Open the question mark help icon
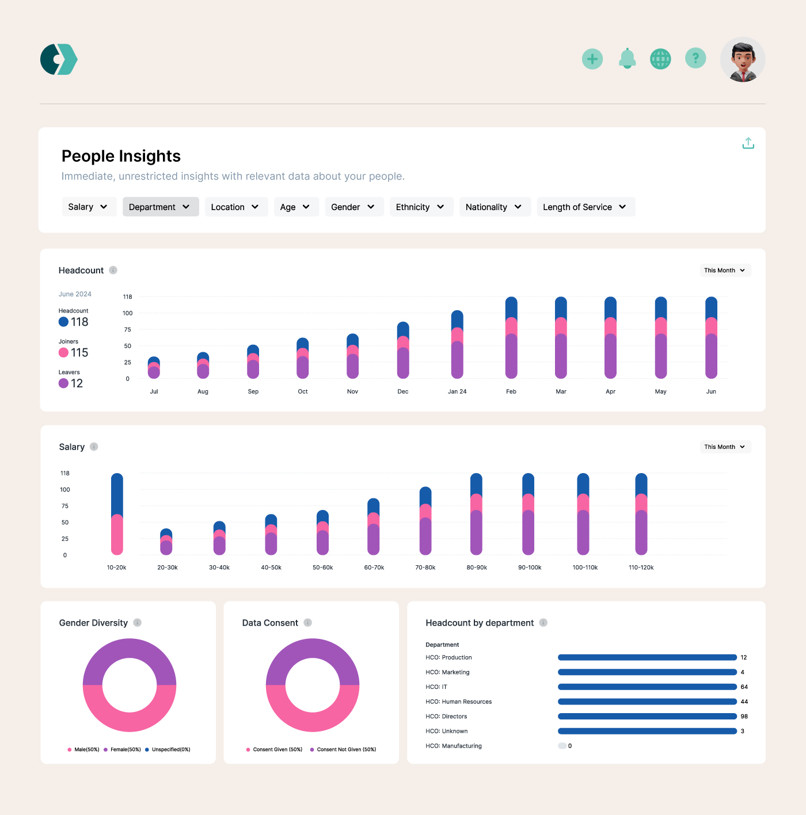Screen dimensions: 806x815 coord(695,58)
